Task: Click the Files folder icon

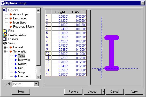Action: pos(5,31)
